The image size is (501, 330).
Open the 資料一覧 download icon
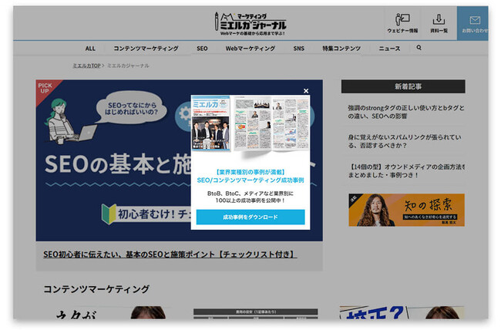[x=439, y=22]
